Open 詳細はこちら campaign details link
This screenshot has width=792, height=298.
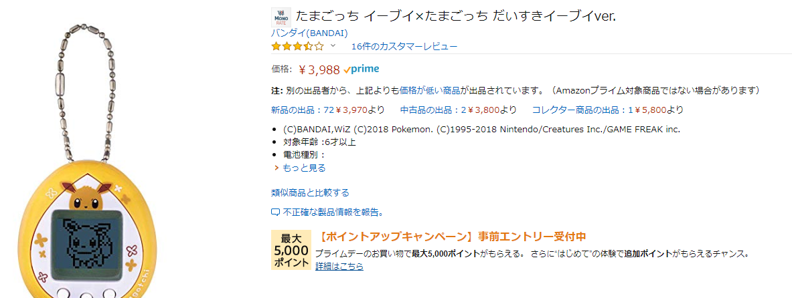(339, 266)
